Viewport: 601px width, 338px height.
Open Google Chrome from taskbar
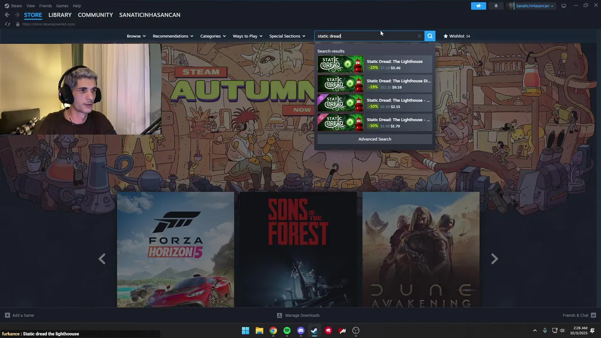coord(273,330)
